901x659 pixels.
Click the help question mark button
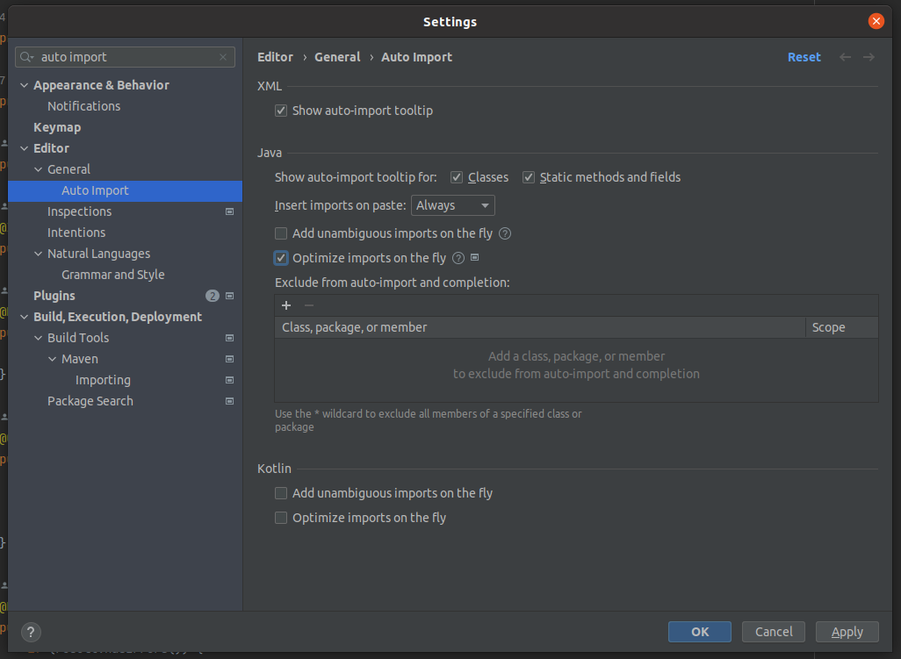click(x=31, y=632)
